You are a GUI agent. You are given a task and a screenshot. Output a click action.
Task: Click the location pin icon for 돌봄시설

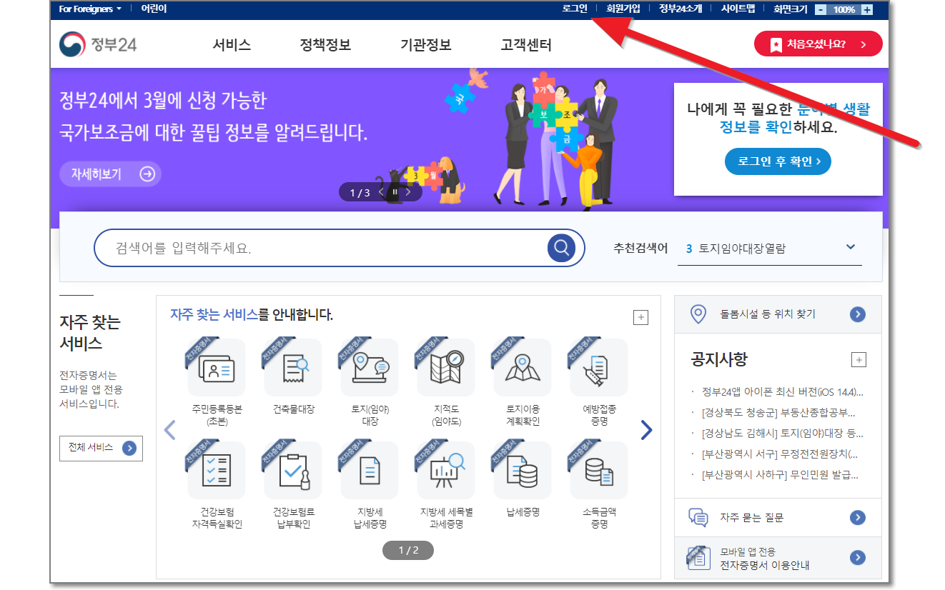698,314
